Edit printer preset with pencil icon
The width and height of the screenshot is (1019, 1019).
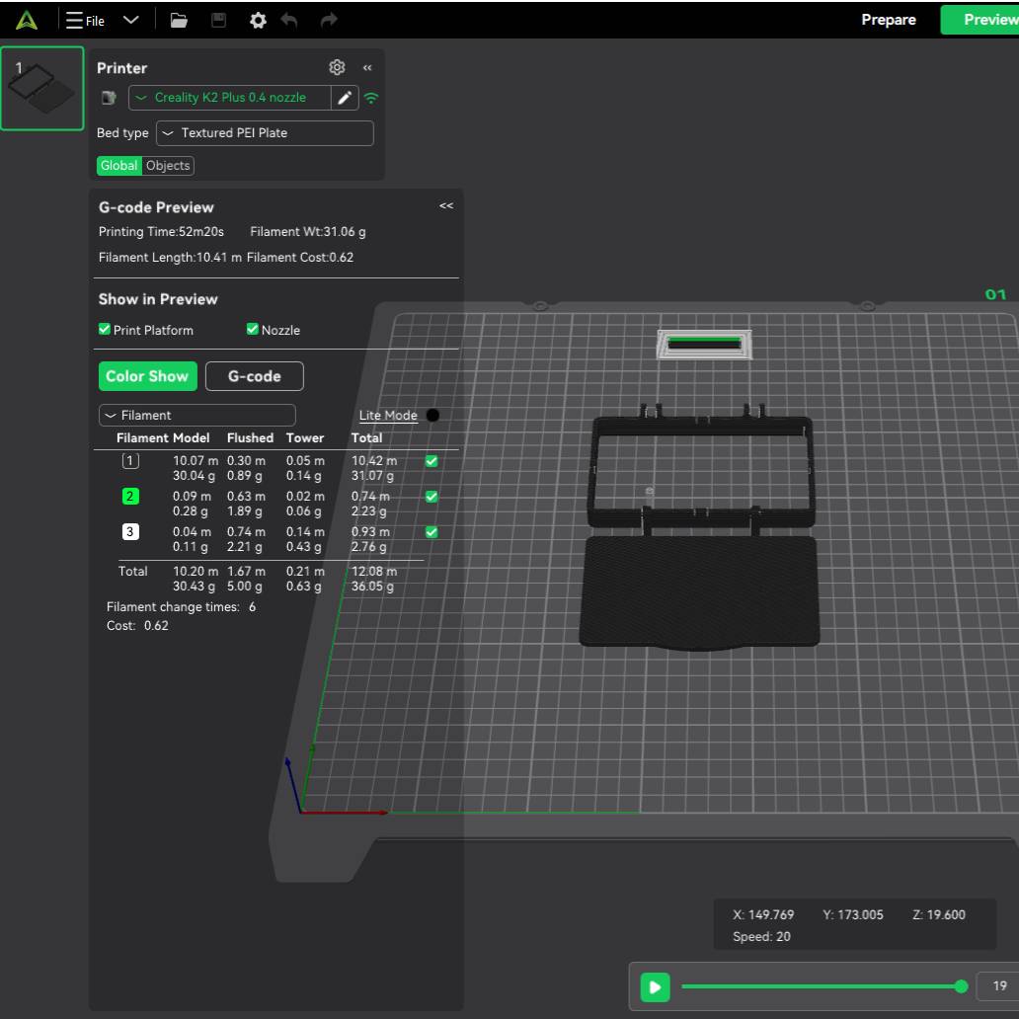(345, 98)
